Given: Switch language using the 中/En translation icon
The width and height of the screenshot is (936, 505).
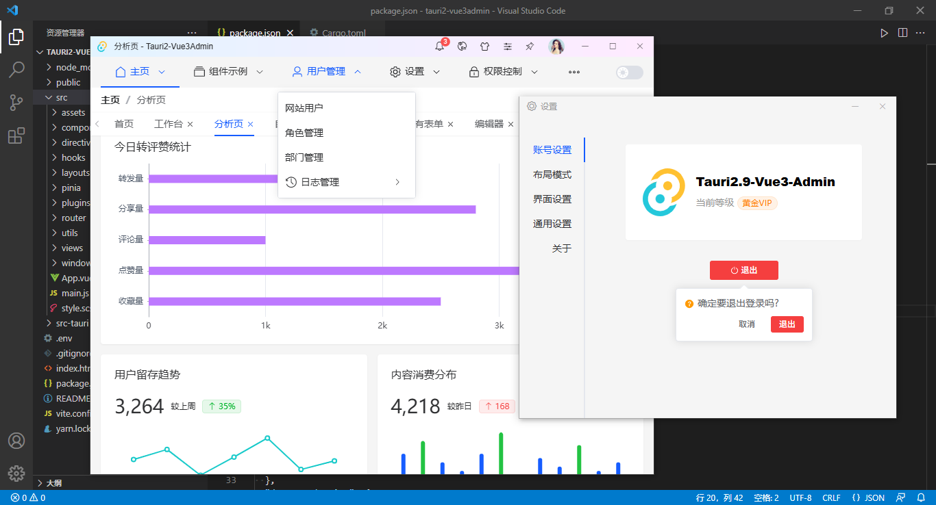Looking at the screenshot, I should [x=462, y=46].
